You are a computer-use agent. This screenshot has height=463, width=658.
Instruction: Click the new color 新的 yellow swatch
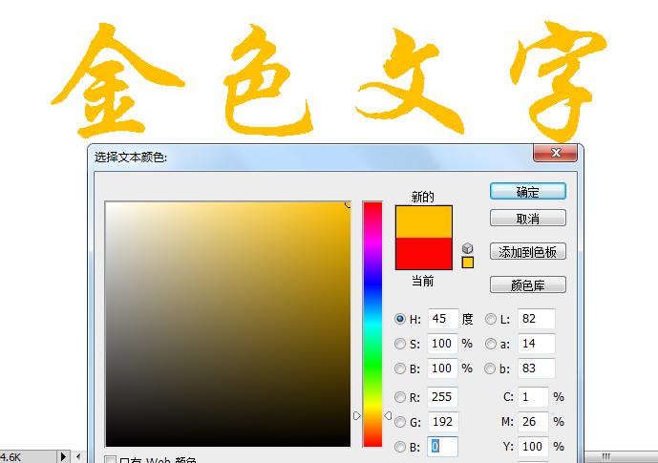pos(424,221)
